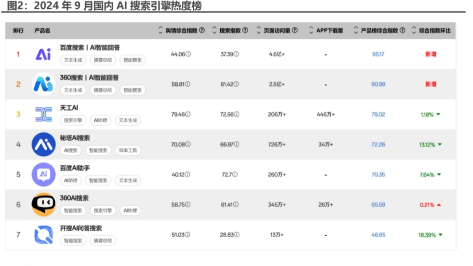This screenshot has width=473, height=266.
Task: Sort by 产品榜综合指数 column arrows
Action: tap(356, 30)
